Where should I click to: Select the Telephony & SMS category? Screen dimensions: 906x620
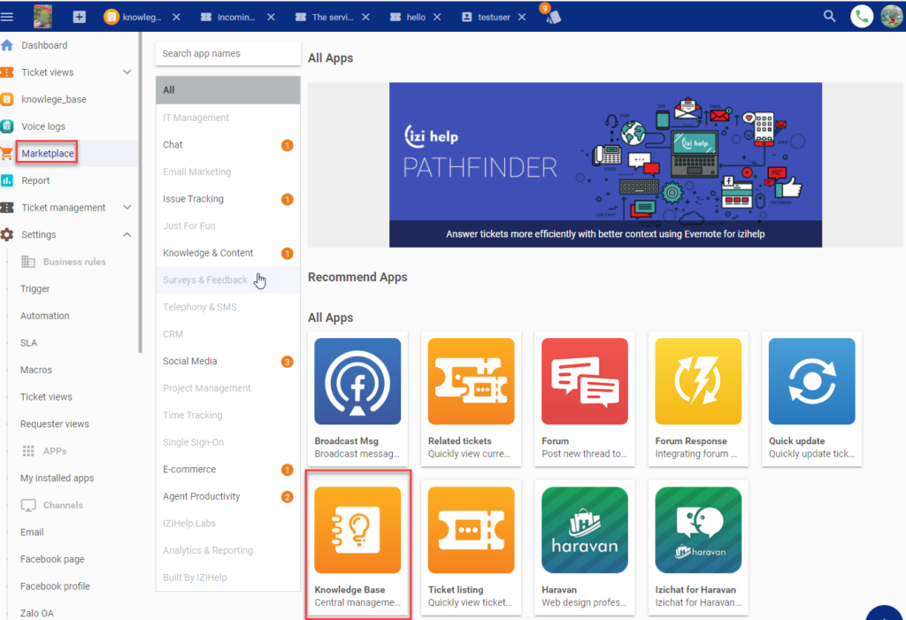pos(227,307)
